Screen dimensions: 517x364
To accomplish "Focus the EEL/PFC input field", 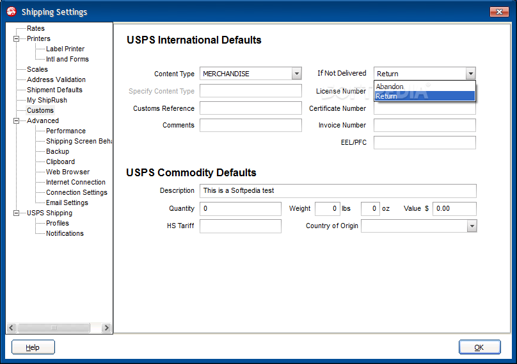I will click(x=425, y=142).
